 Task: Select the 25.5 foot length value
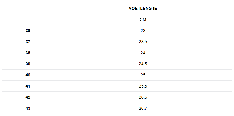coord(143,86)
